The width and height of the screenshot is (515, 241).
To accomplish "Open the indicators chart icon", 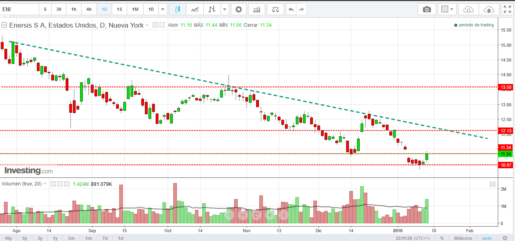I will [256, 9].
